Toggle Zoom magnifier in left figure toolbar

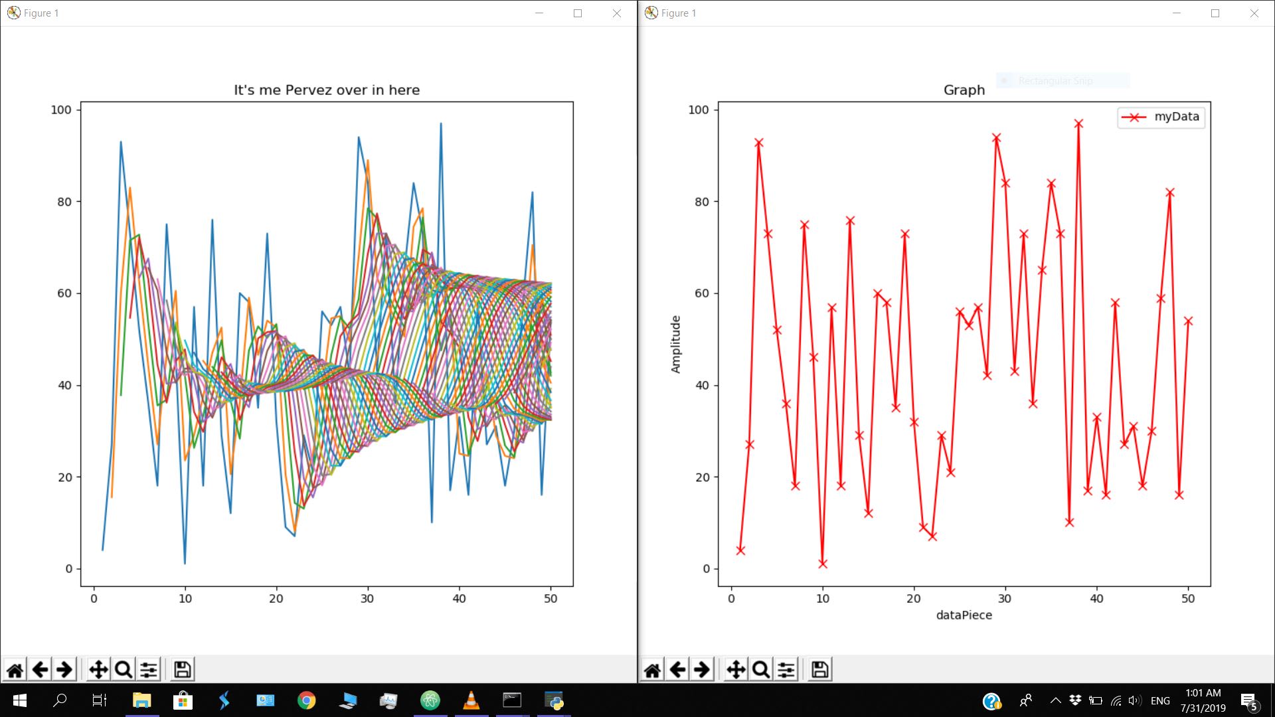click(x=123, y=669)
